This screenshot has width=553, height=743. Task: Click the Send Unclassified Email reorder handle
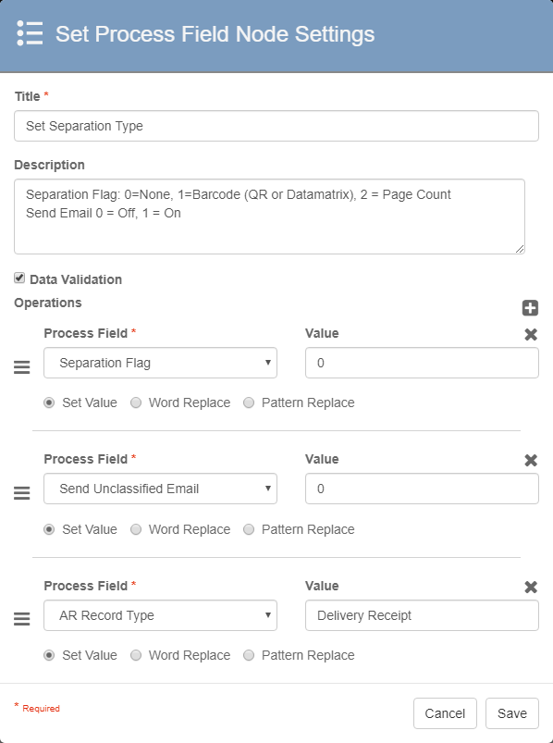(x=22, y=493)
